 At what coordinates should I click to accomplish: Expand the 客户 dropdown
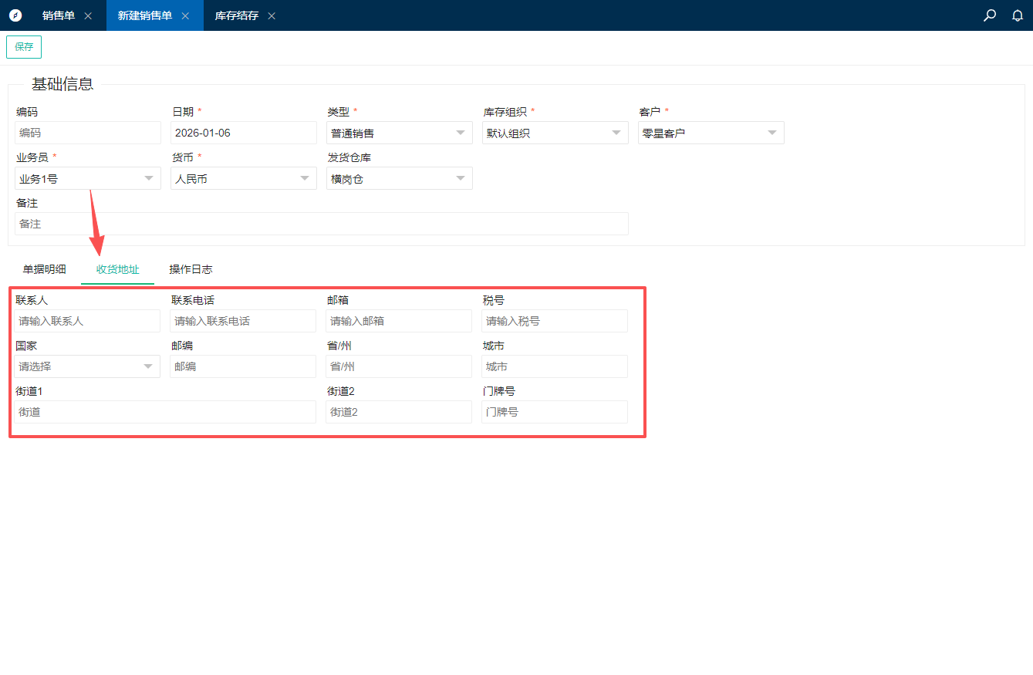click(711, 133)
